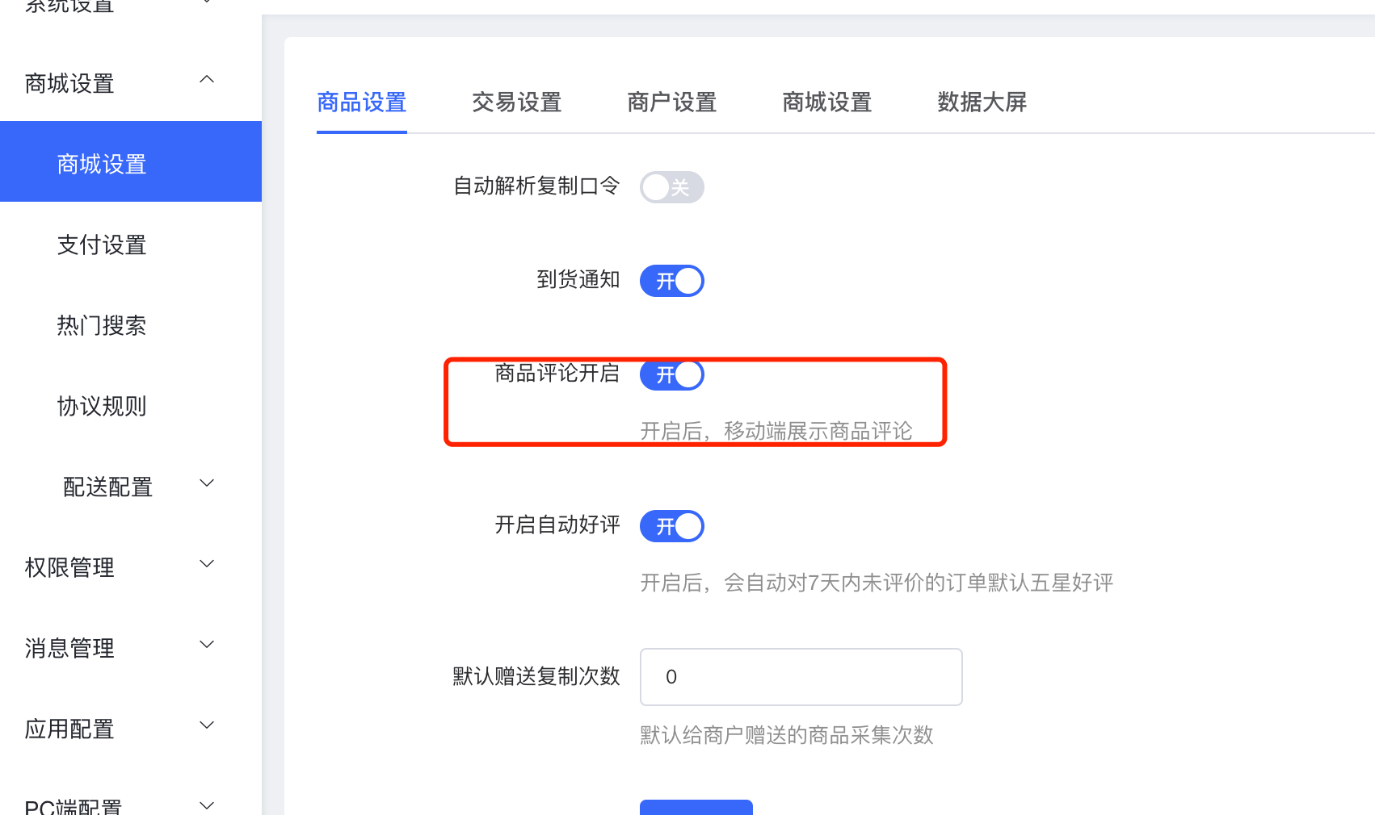The width and height of the screenshot is (1375, 815).
Task: Open 热门搜索 in the sidebar
Action: pos(102,325)
